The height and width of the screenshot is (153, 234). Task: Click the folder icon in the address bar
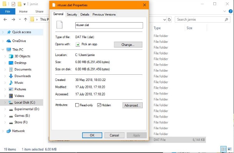pyautogui.click(x=32, y=19)
